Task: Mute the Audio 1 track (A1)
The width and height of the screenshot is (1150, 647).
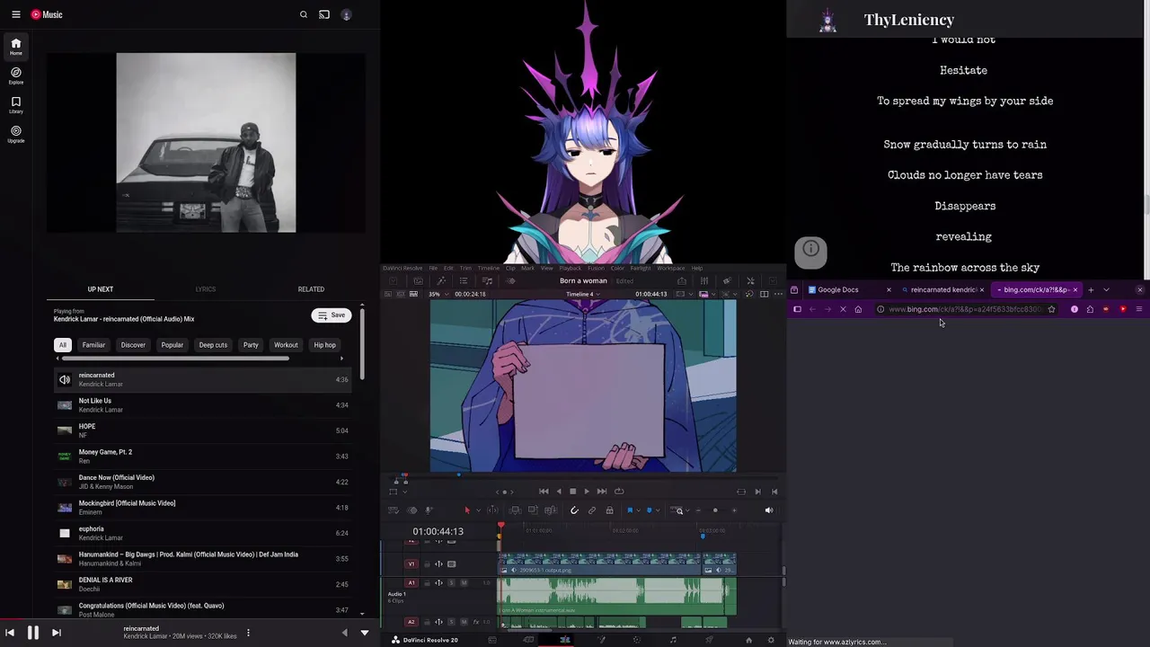Action: pos(464,582)
